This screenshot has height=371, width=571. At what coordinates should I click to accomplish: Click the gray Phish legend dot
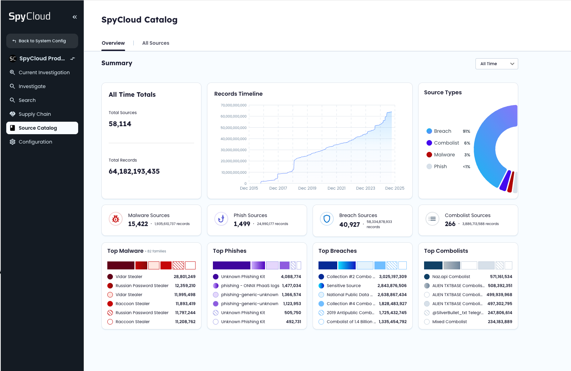tap(429, 166)
